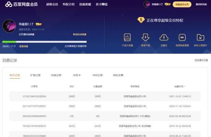The height and width of the screenshot is (137, 211).
Task: Click the 百度网盘超级会员(1年-自动续费) product cell
Action: click(135, 126)
